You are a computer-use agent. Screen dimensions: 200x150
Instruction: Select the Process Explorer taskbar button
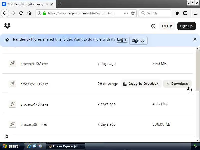[66, 146]
